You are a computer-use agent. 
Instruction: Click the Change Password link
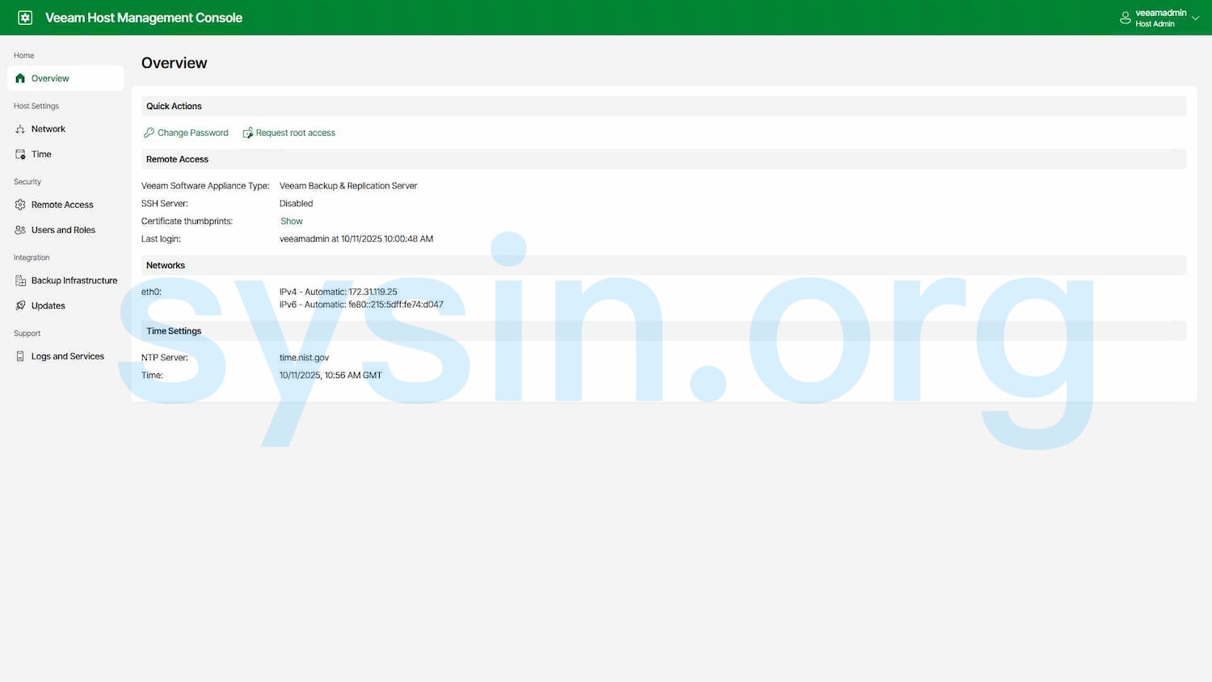tap(192, 133)
